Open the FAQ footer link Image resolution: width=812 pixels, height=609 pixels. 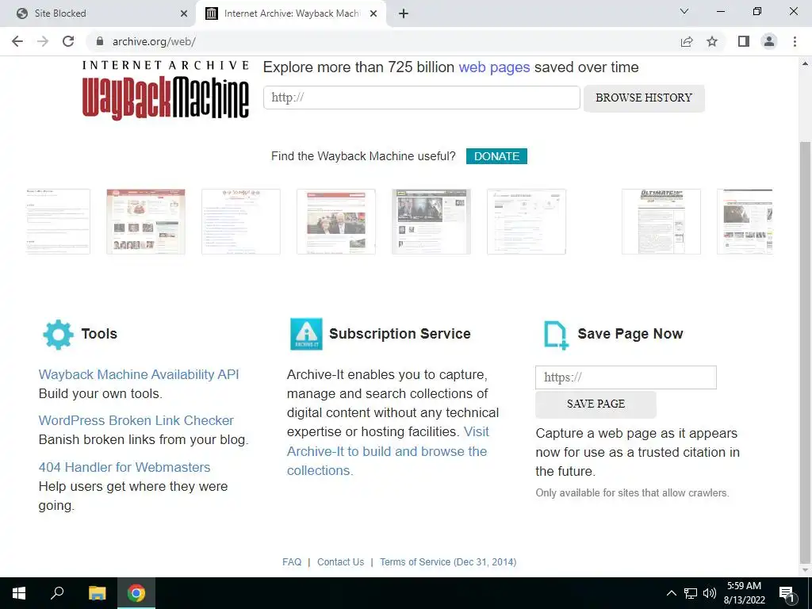tap(292, 562)
